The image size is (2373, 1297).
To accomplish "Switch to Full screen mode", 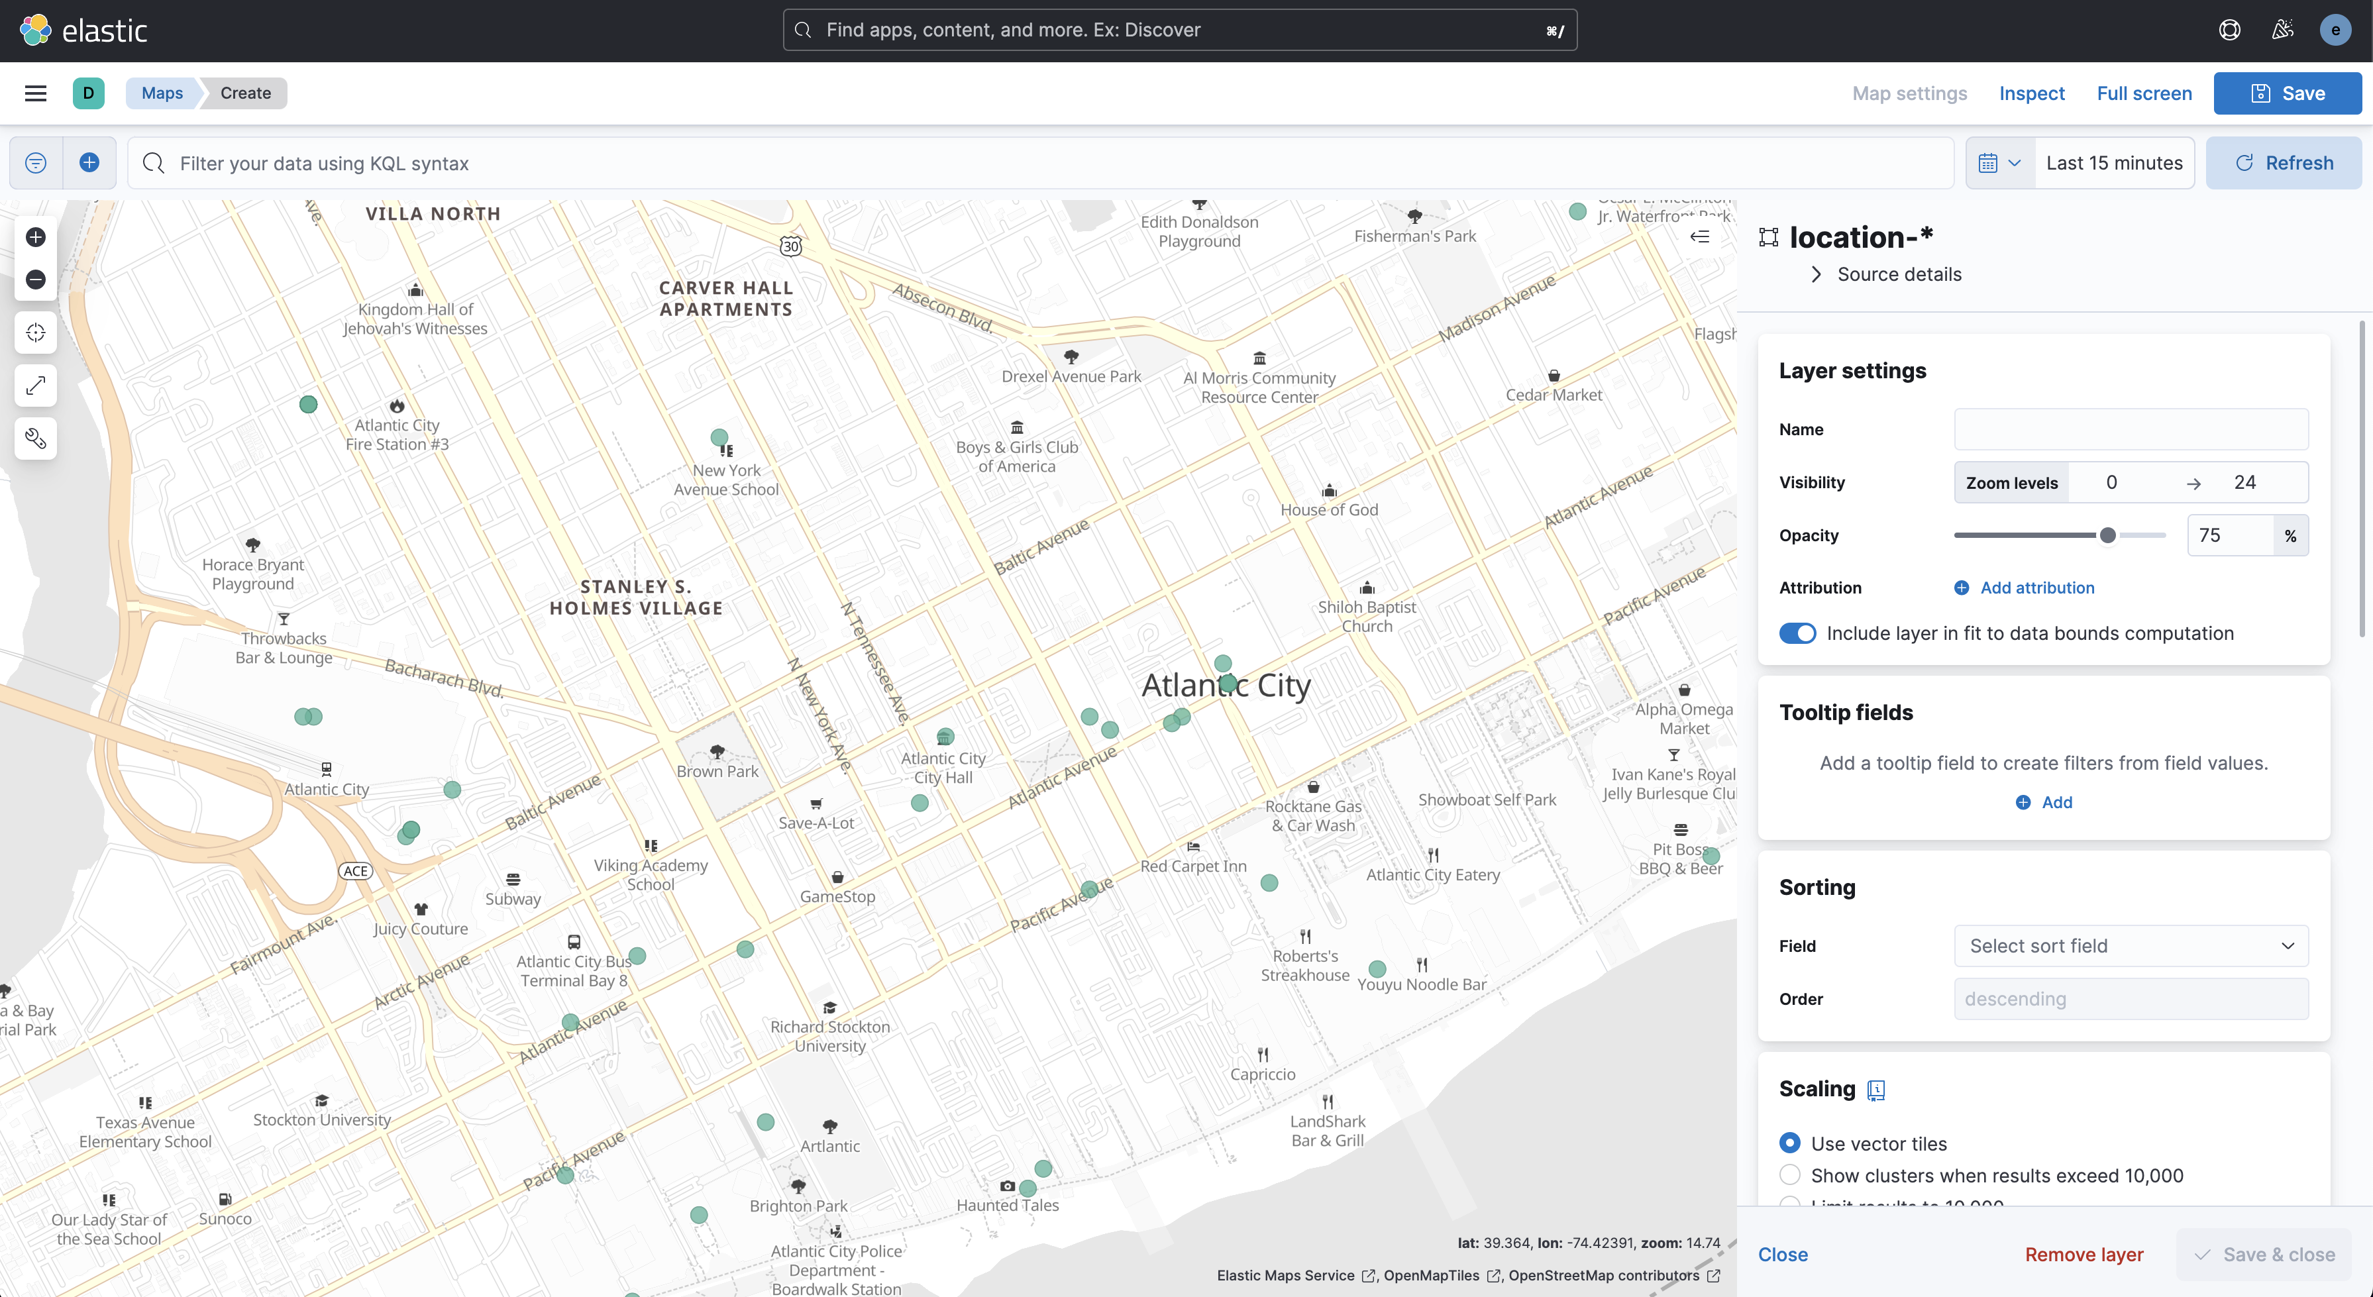I will coord(2144,93).
